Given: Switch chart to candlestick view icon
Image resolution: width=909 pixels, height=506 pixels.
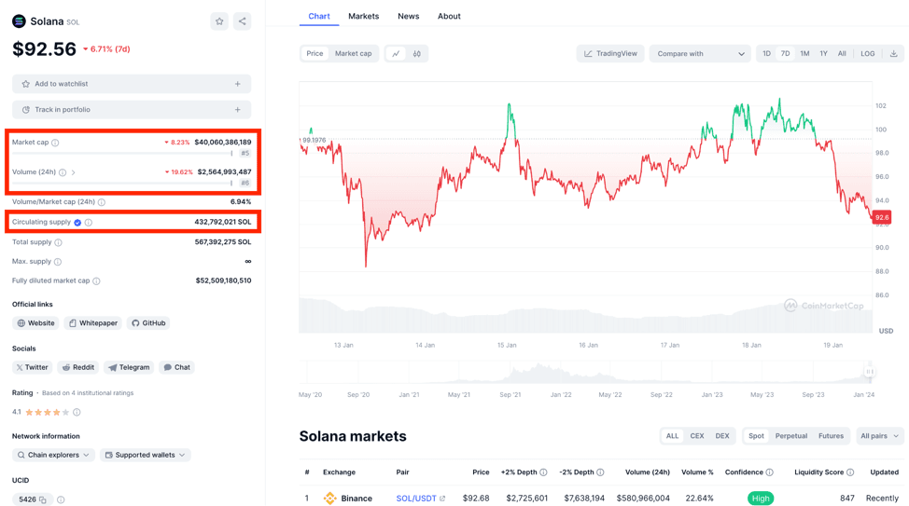Looking at the screenshot, I should click(417, 54).
